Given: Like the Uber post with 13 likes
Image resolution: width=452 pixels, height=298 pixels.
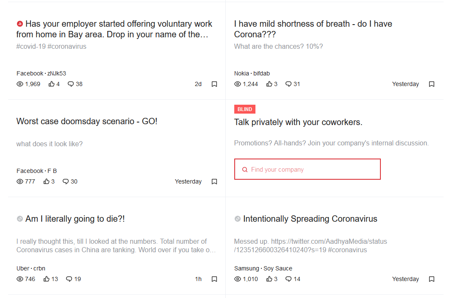Looking at the screenshot, I should point(47,279).
